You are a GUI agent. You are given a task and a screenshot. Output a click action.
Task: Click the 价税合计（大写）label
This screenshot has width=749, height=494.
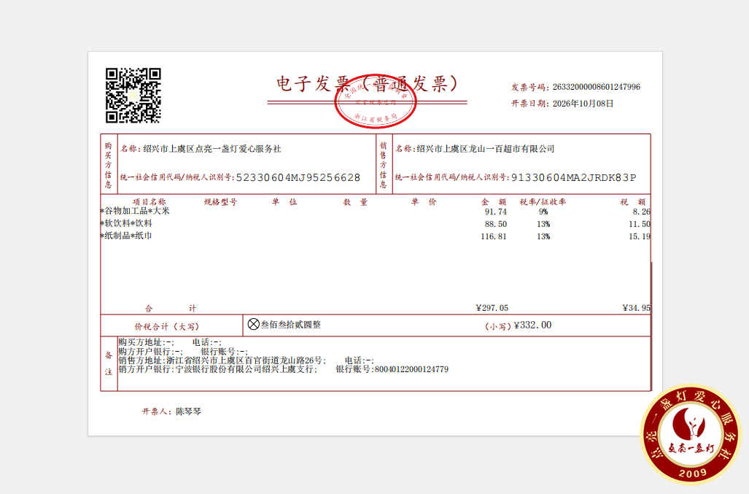[x=167, y=327]
